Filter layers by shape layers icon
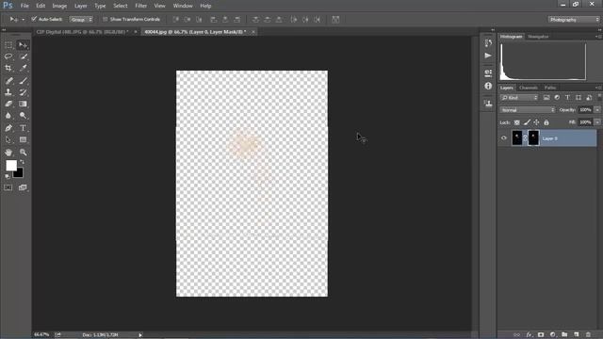The width and height of the screenshot is (603, 339). pos(578,98)
